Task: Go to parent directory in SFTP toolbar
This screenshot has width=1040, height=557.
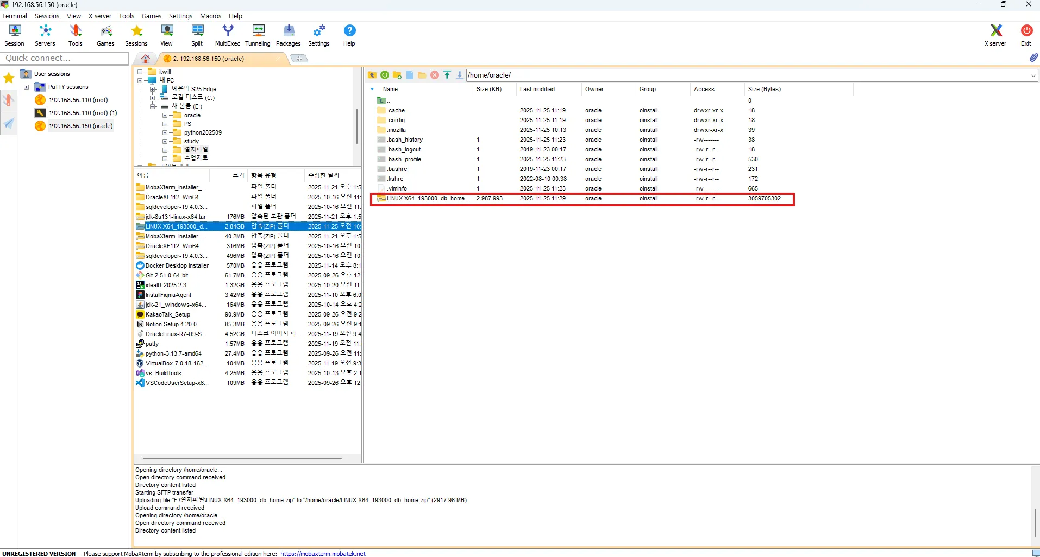Action: tap(372, 75)
